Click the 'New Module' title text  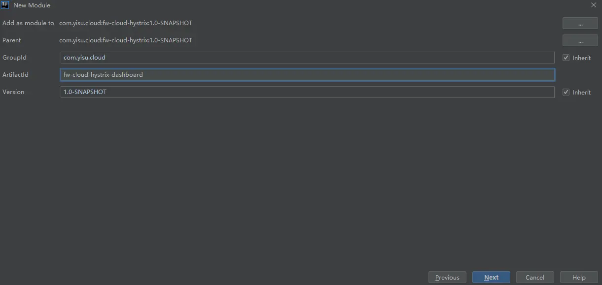[x=32, y=5]
